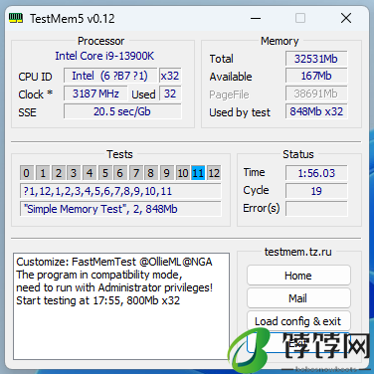This screenshot has height=374, width=374.
Task: Open the Home button link
Action: (x=298, y=276)
